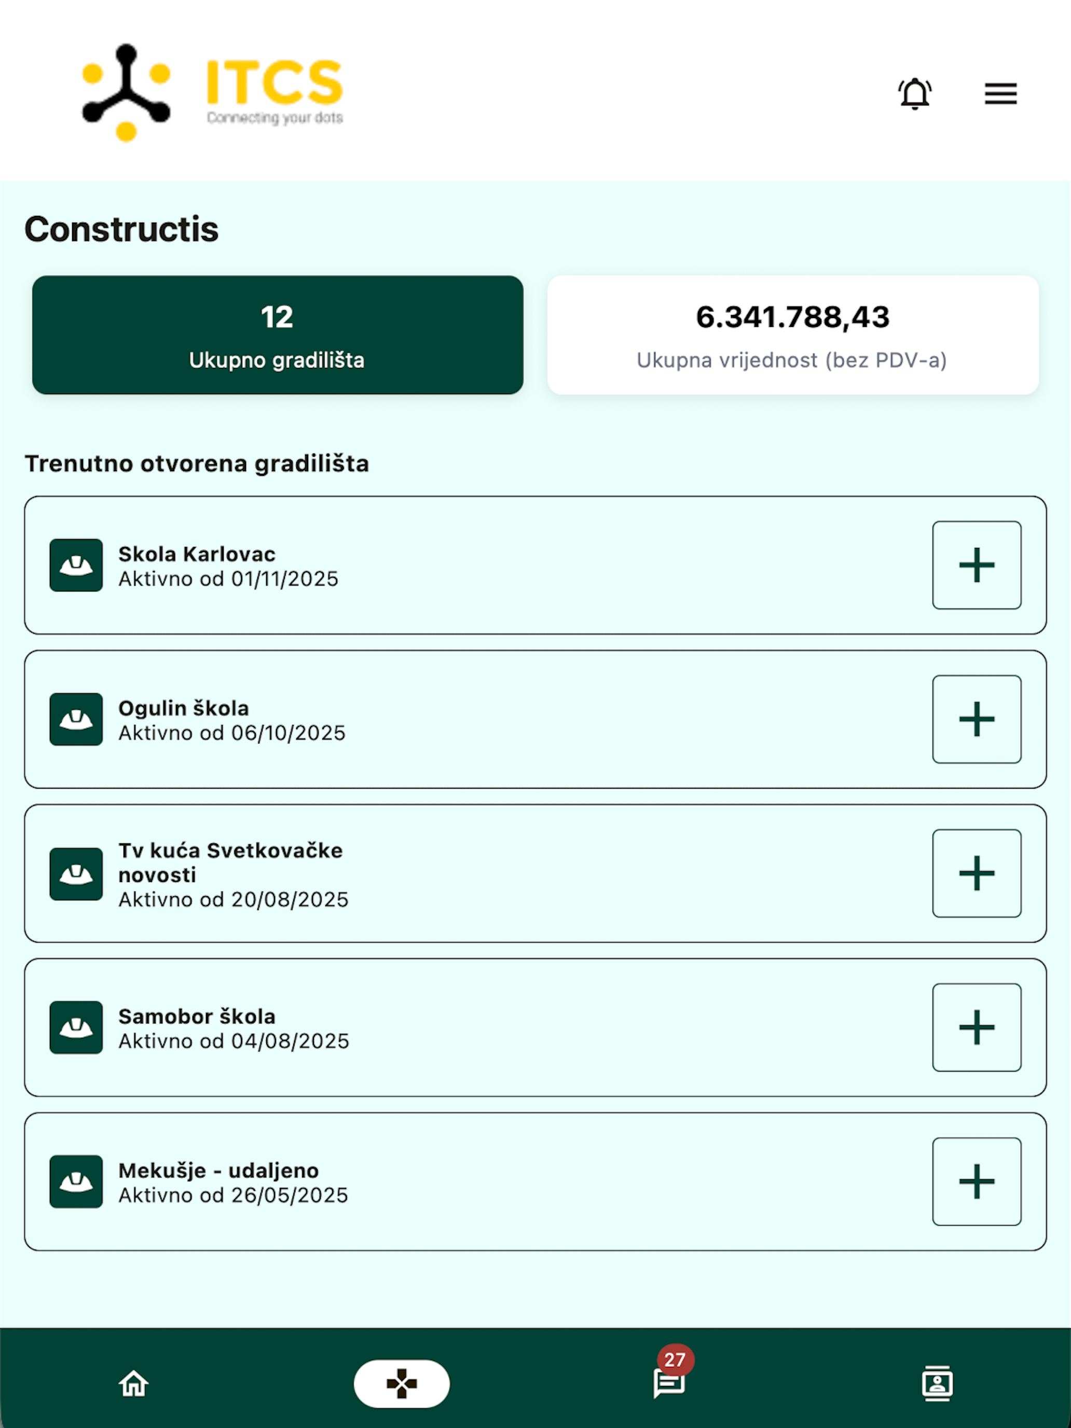Select the Ukupno gradilišta card
Screen dimensions: 1071x1428
tap(278, 335)
